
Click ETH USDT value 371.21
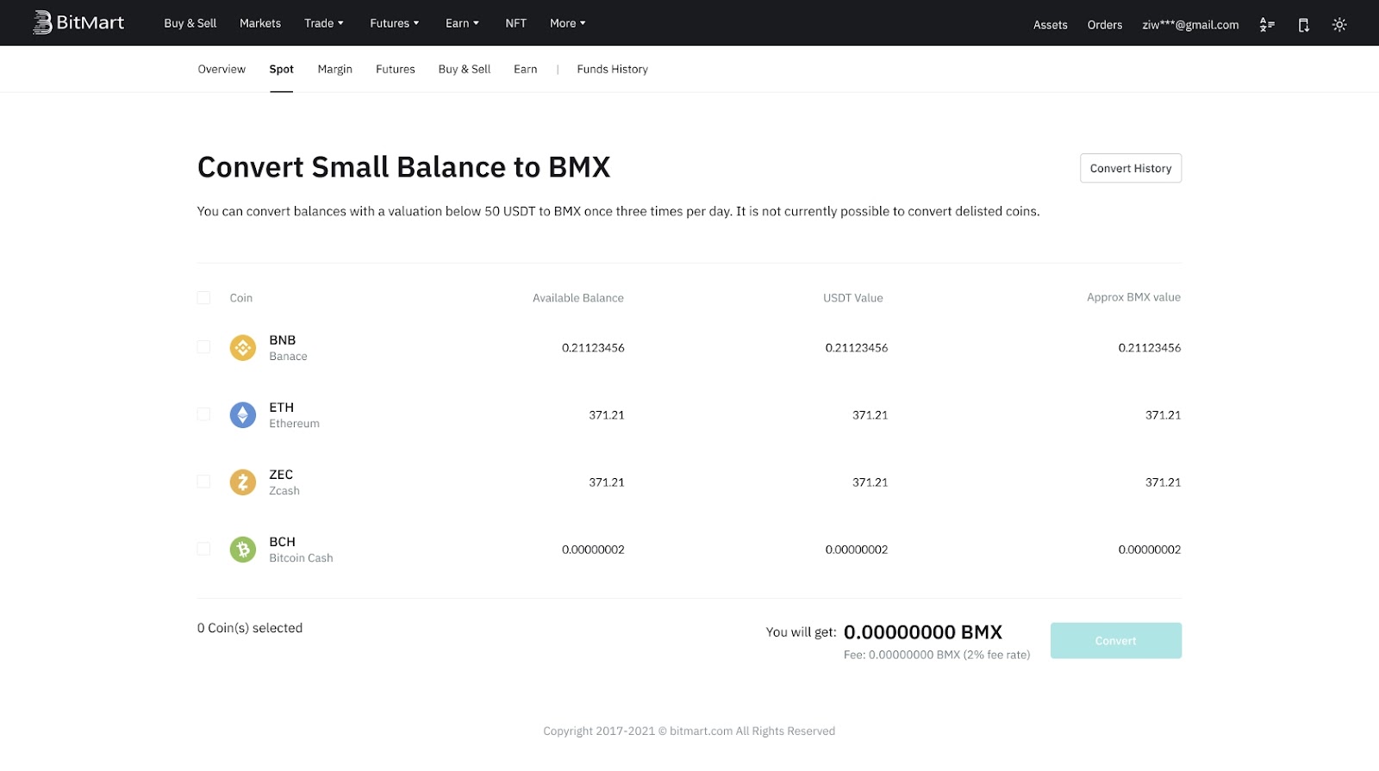(870, 415)
